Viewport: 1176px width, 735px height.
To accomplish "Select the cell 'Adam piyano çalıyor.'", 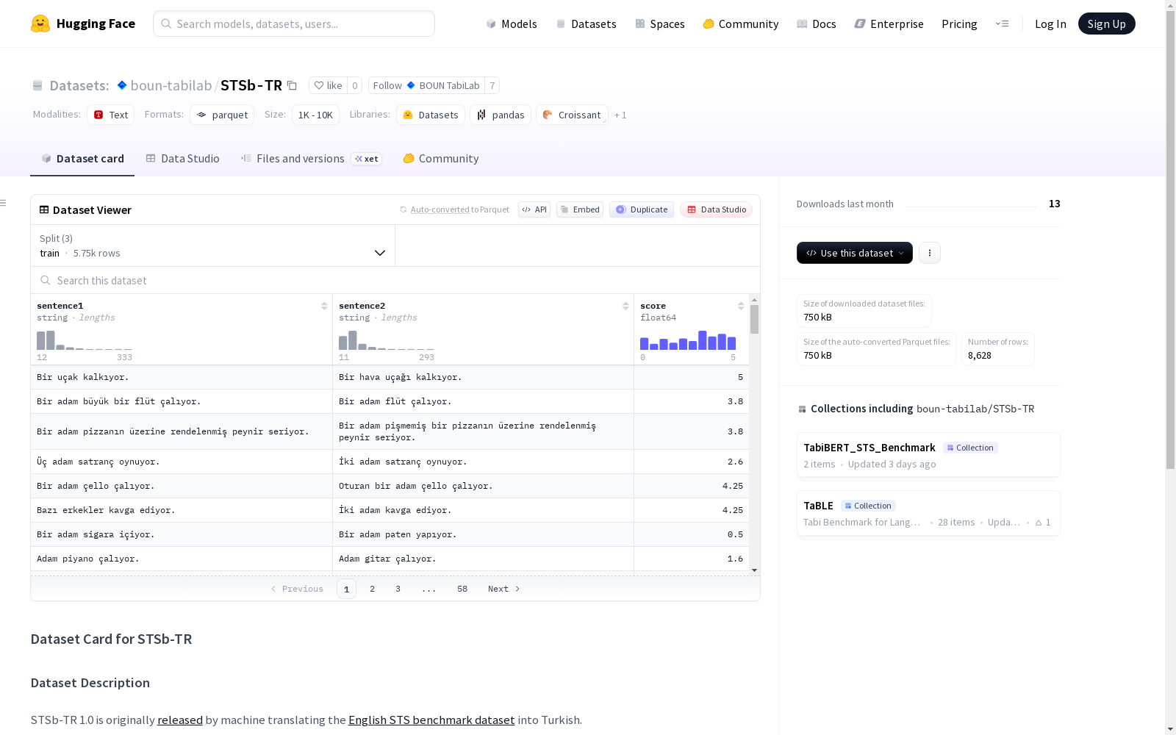I will pos(182,559).
